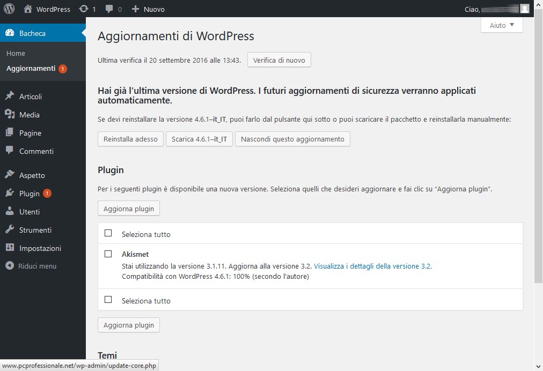Click the WordPress logo icon
The width and height of the screenshot is (543, 371).
[9, 9]
